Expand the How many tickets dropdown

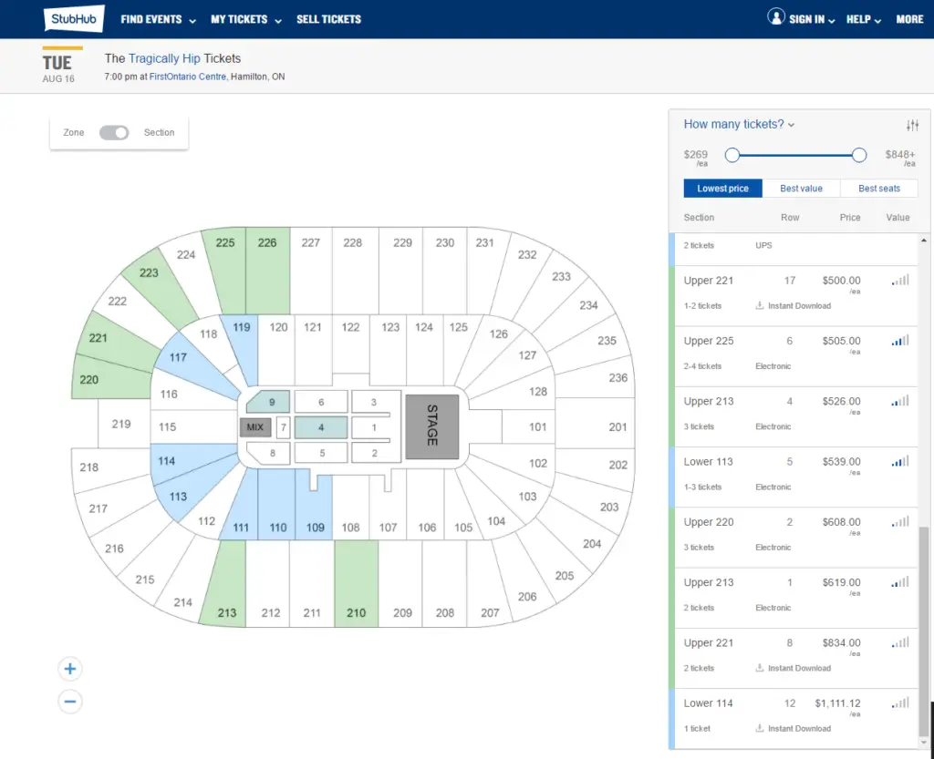tap(739, 124)
